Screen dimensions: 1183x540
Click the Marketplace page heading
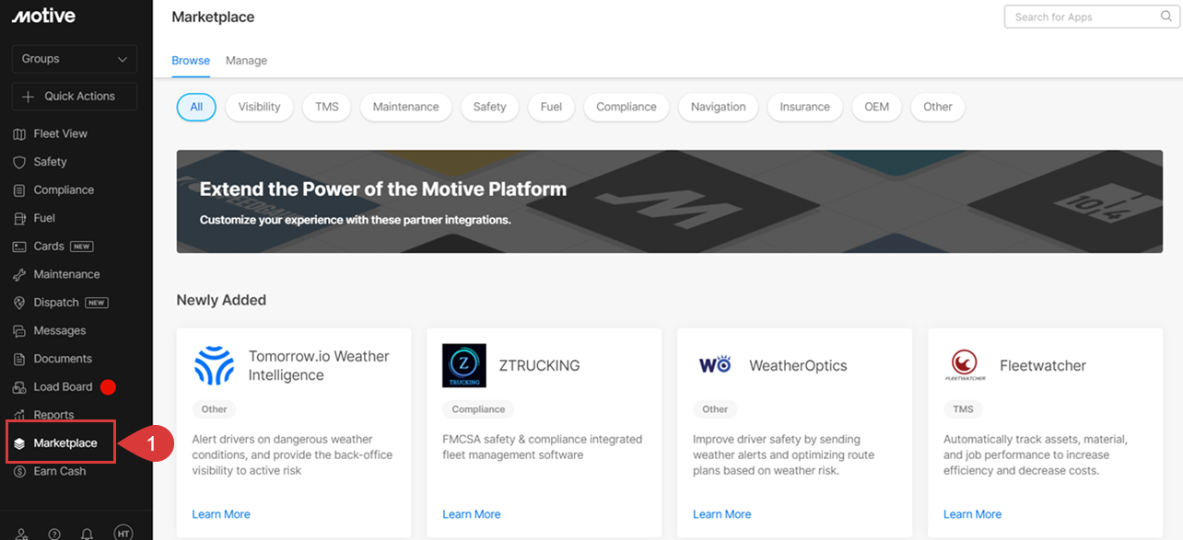coord(213,17)
